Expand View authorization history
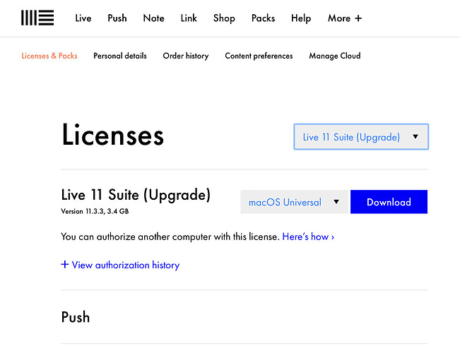This screenshot has width=460, height=353. coord(120,265)
